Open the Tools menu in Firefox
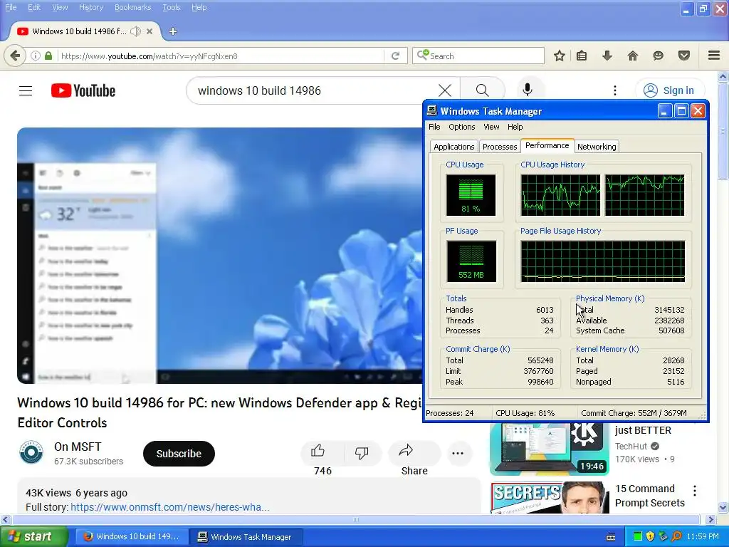The width and height of the screenshot is (729, 547). click(171, 7)
